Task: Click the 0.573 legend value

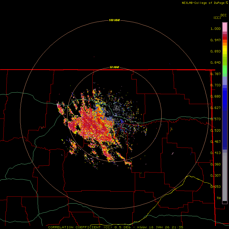Action: 216,119
